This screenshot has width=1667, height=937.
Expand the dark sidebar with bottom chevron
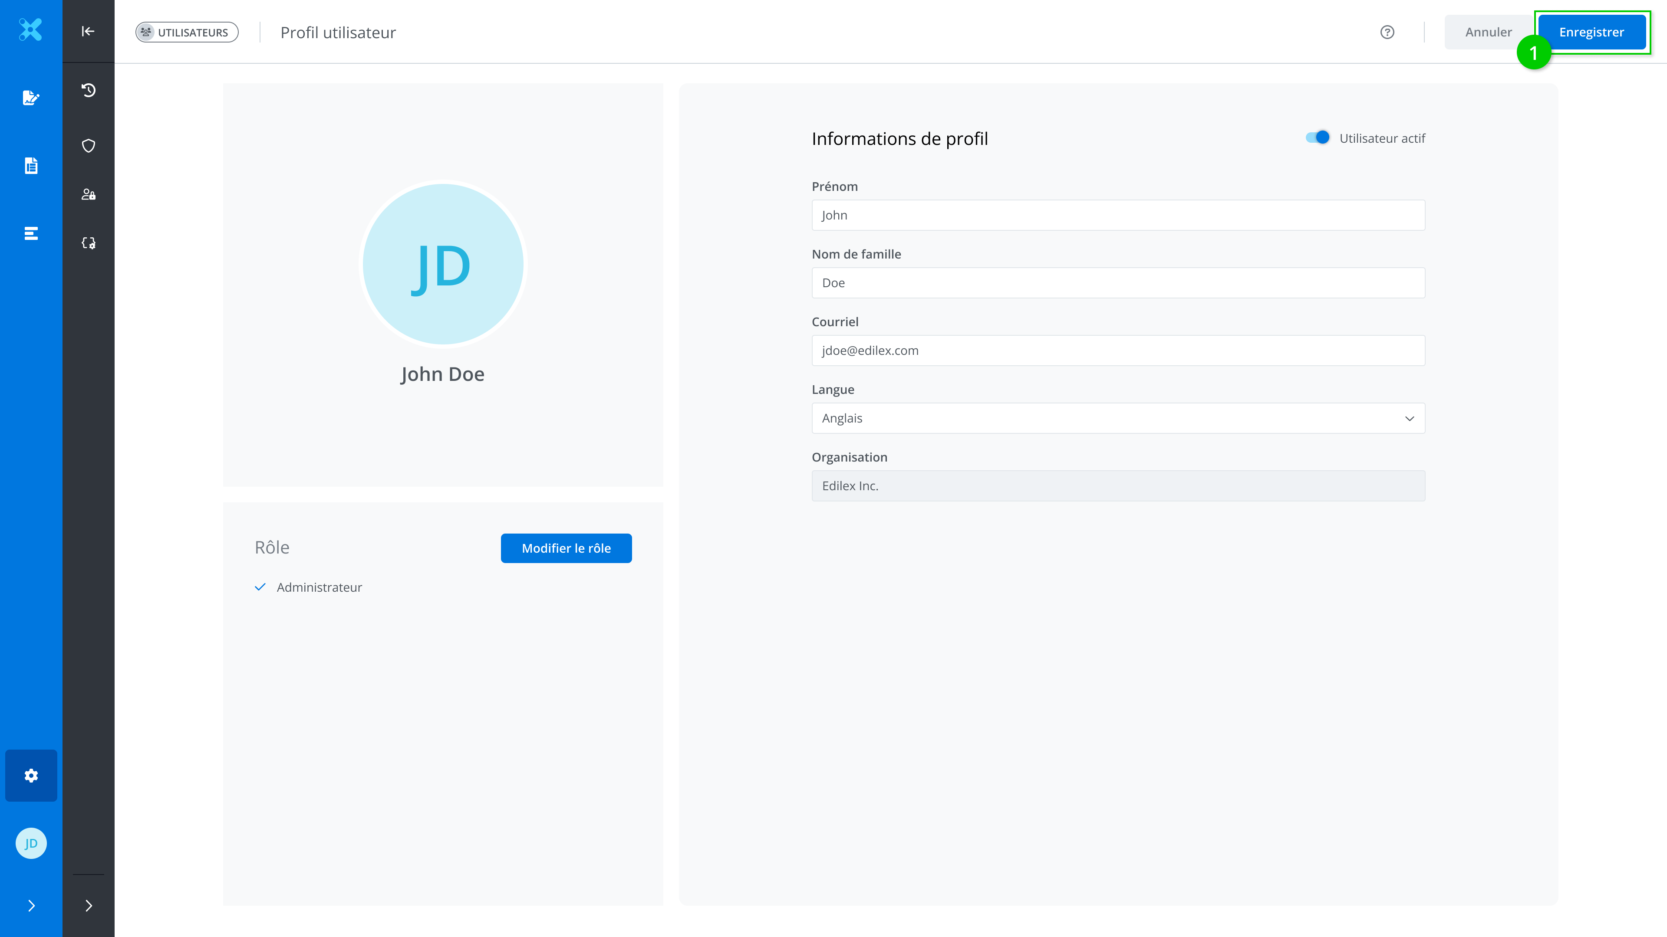[89, 905]
